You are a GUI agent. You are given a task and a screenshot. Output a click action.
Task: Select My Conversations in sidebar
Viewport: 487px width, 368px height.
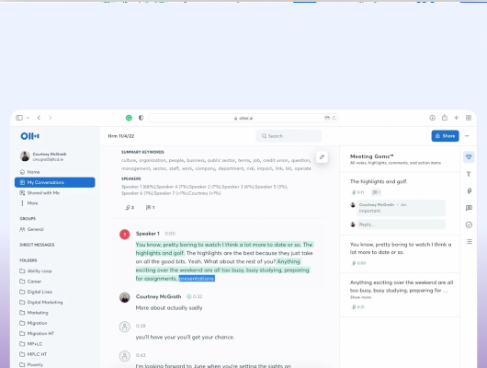tap(54, 182)
